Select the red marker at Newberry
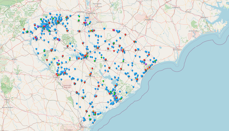 tap(68, 46)
